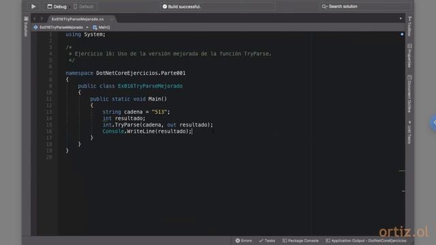Click the Properties icon in the right strip
436x245 pixels.
(x=409, y=46)
